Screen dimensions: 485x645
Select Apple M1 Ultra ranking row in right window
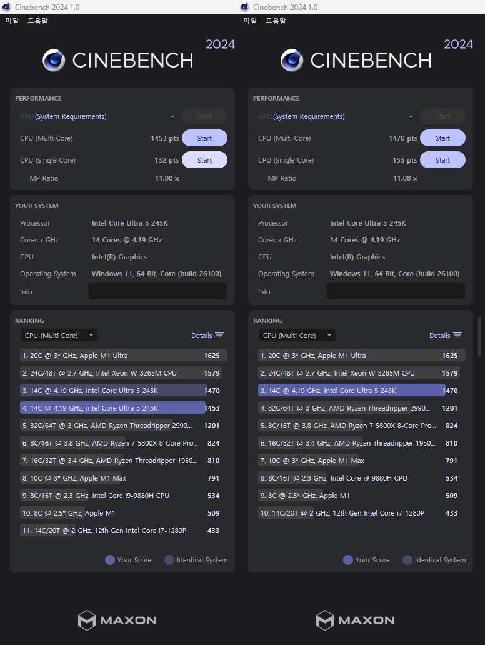[x=362, y=356]
